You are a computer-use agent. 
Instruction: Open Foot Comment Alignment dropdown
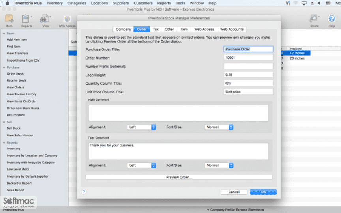[x=141, y=165]
